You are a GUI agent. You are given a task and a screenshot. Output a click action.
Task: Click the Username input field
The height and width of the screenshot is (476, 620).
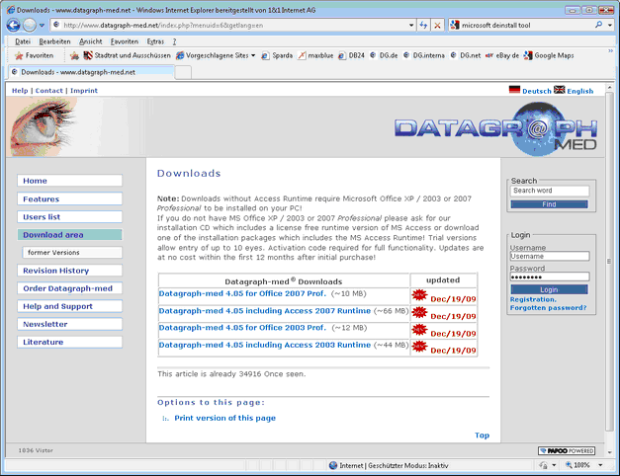pos(550,257)
